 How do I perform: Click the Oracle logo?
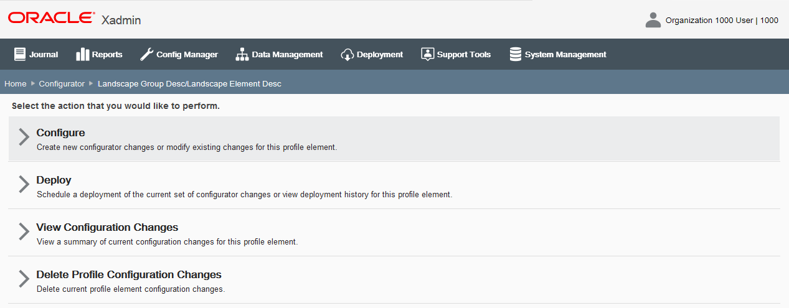(x=51, y=18)
